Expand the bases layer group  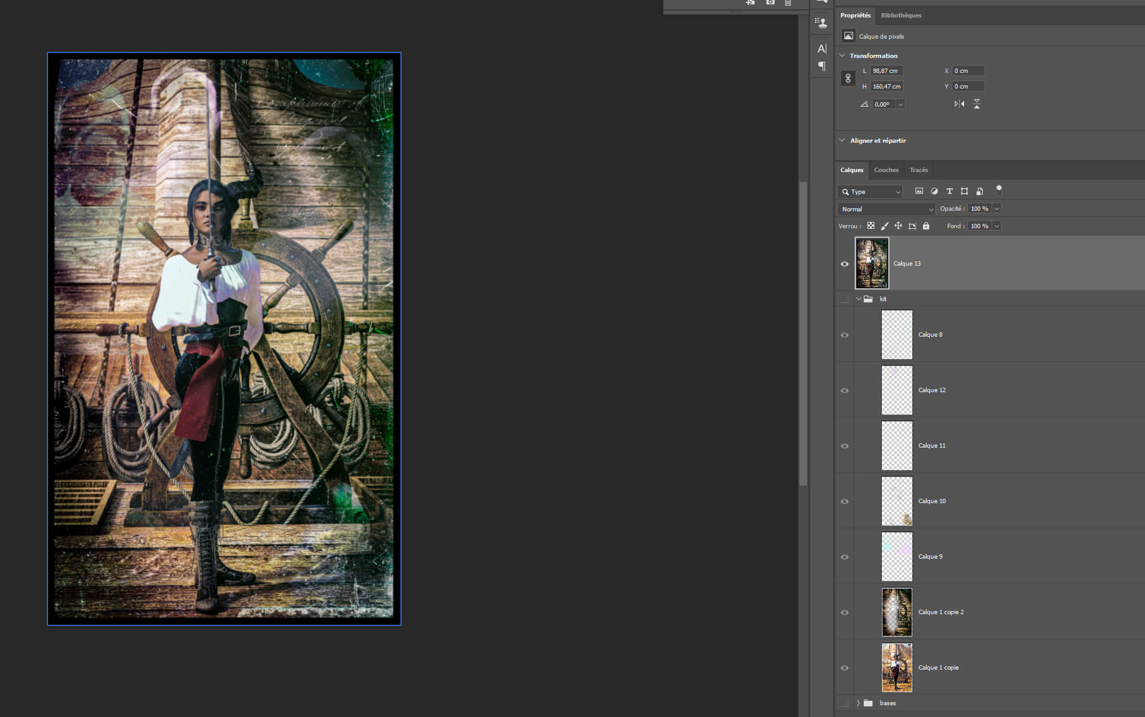(858, 703)
